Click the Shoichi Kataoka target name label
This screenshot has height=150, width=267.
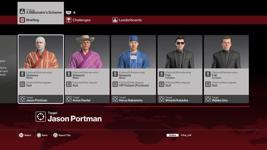[177, 100]
